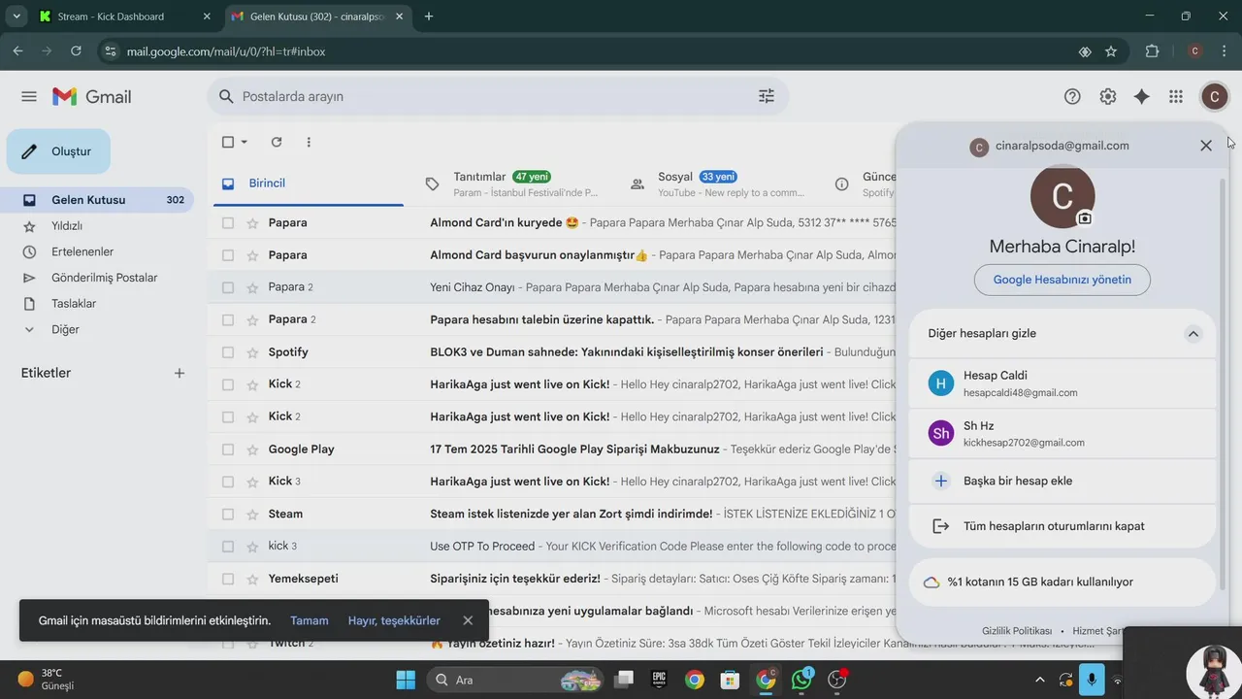Screen dimensions: 1242x699
Task: Open OBS Studio from taskbar
Action: [x=837, y=680]
